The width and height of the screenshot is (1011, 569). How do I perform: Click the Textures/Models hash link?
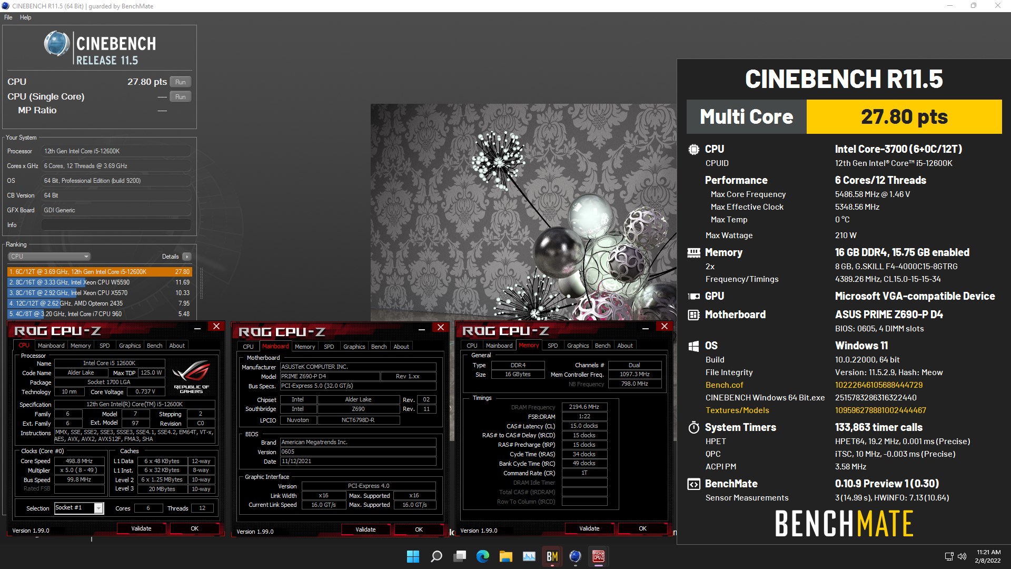880,410
